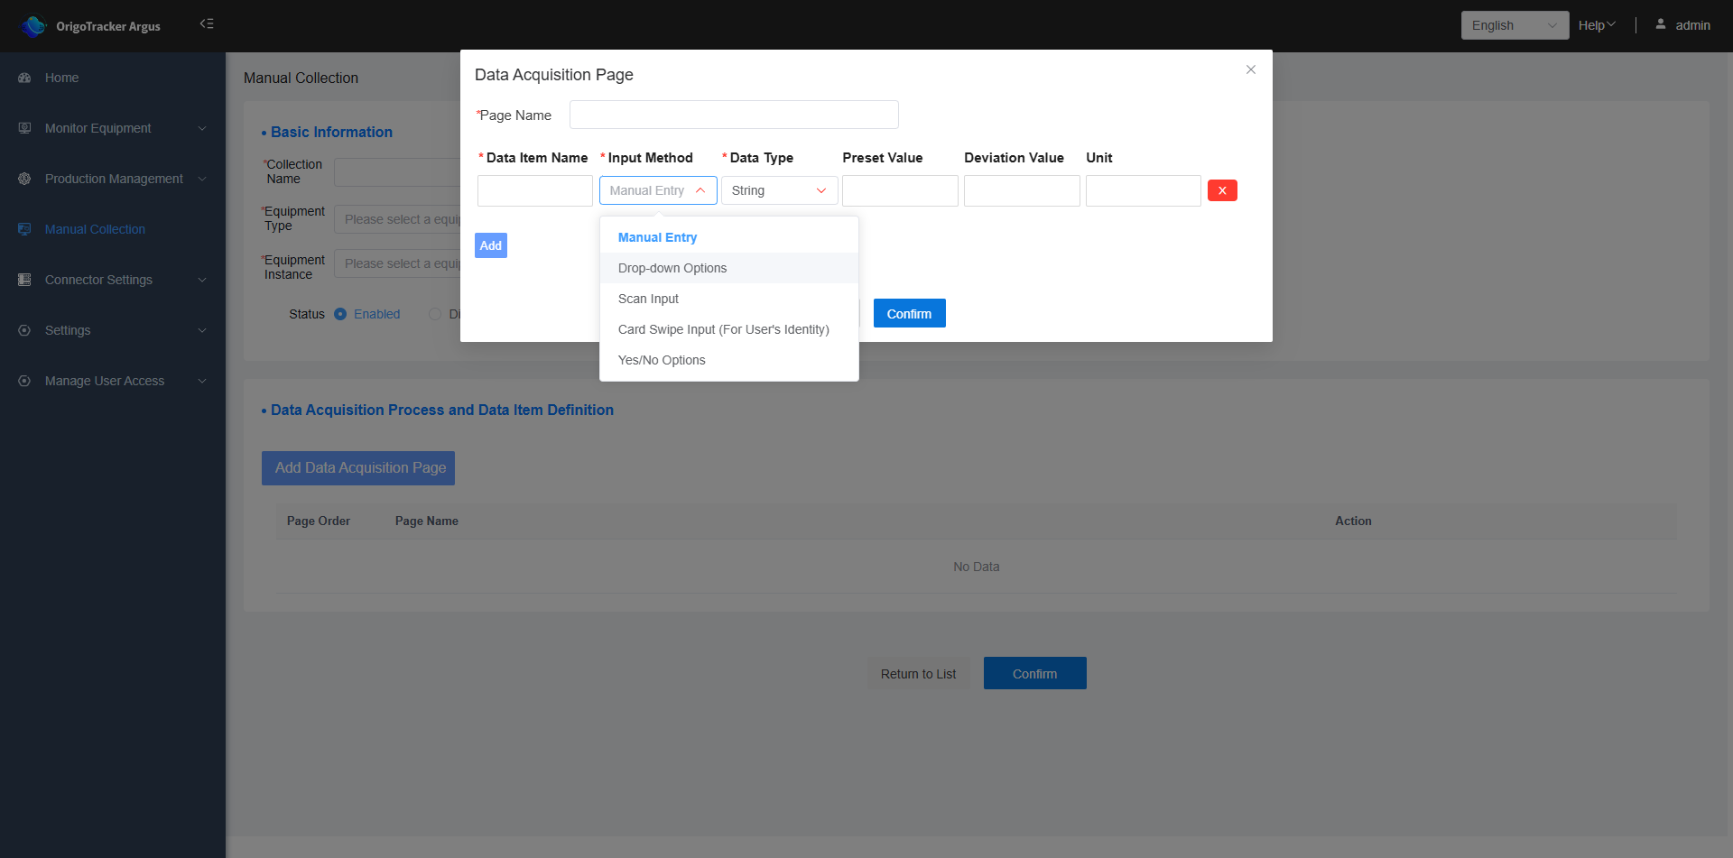The image size is (1733, 858).
Task: Click the Connector Settings sidebar icon
Action: (24, 280)
